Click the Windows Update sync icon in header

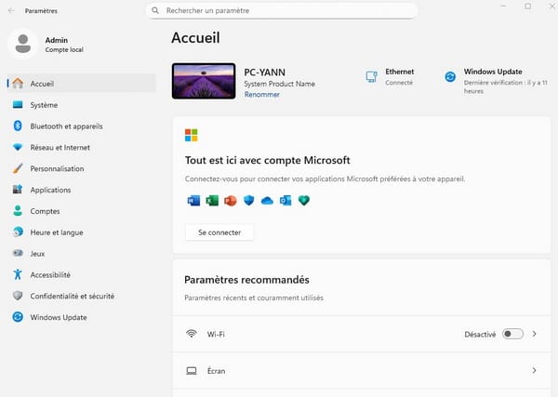[x=450, y=76]
